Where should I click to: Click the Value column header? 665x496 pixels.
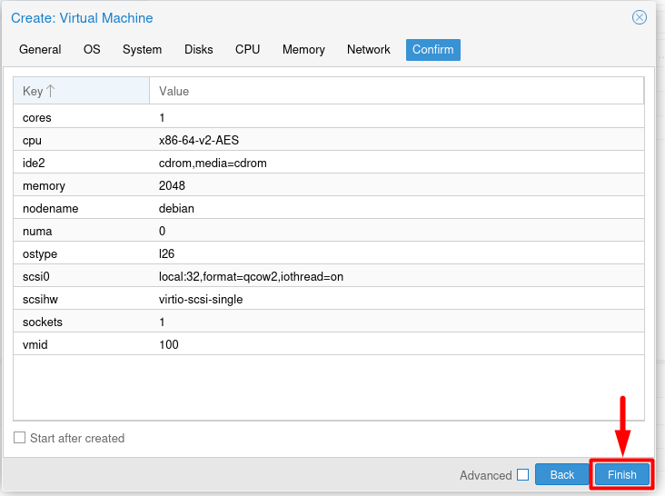[x=396, y=91]
